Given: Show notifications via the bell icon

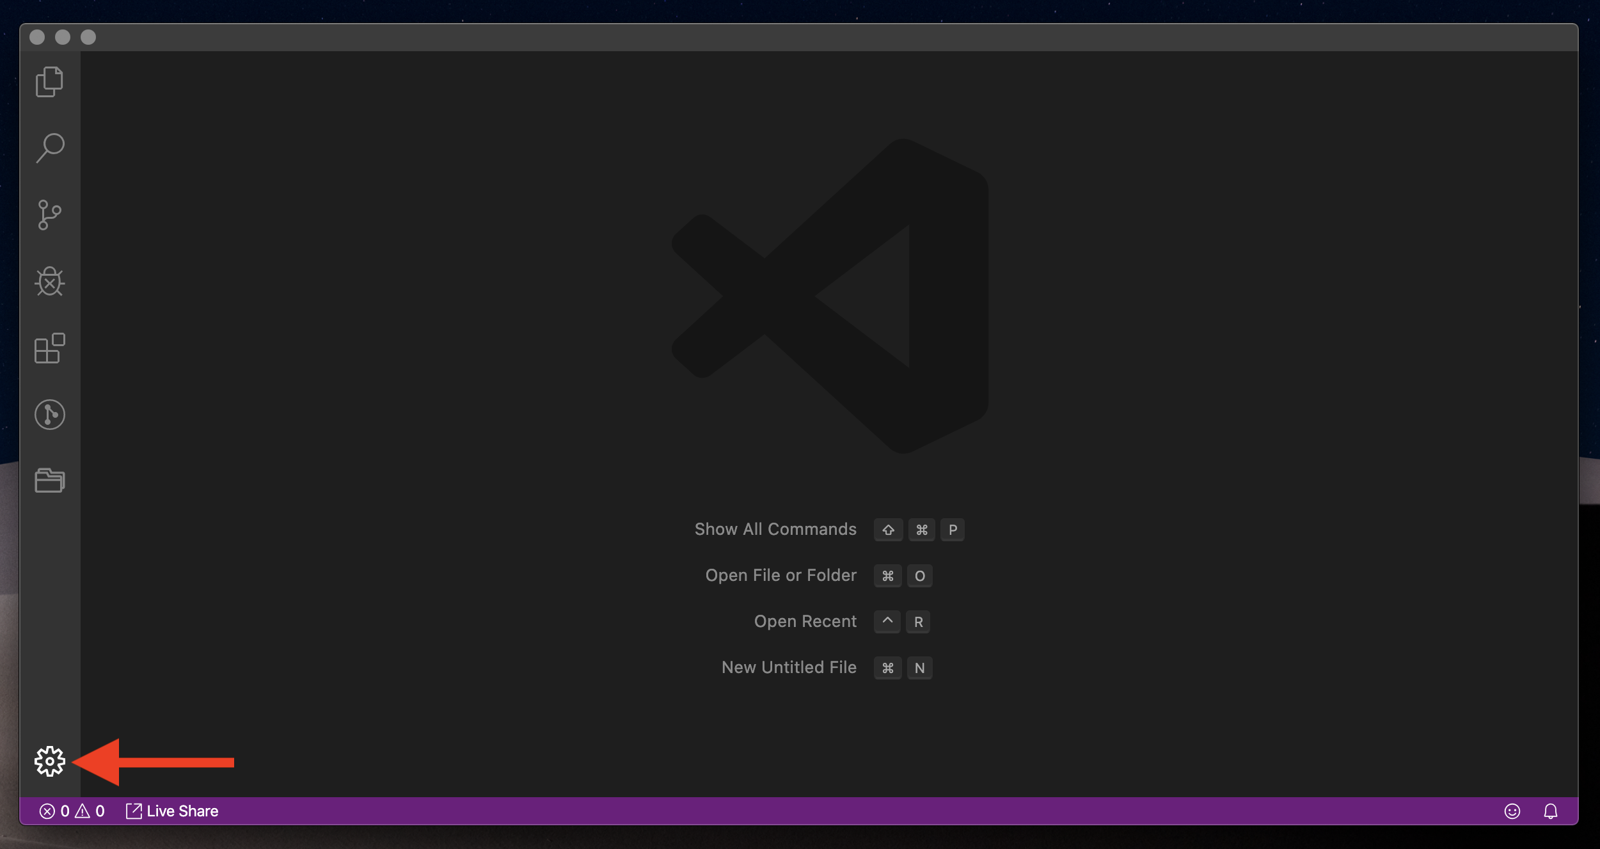Looking at the screenshot, I should tap(1550, 811).
